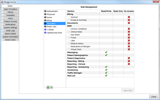Click the EMR section header row

click(101, 26)
